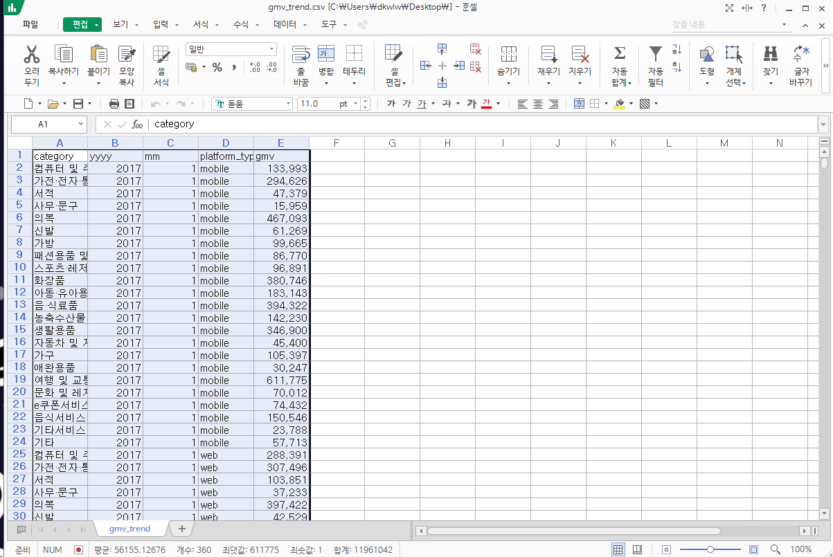833x557 pixels.
Task: Click row 10 header
Action: [x=19, y=268]
